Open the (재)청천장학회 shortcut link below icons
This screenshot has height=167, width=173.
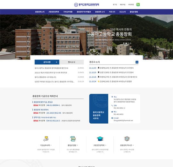tap(100, 145)
